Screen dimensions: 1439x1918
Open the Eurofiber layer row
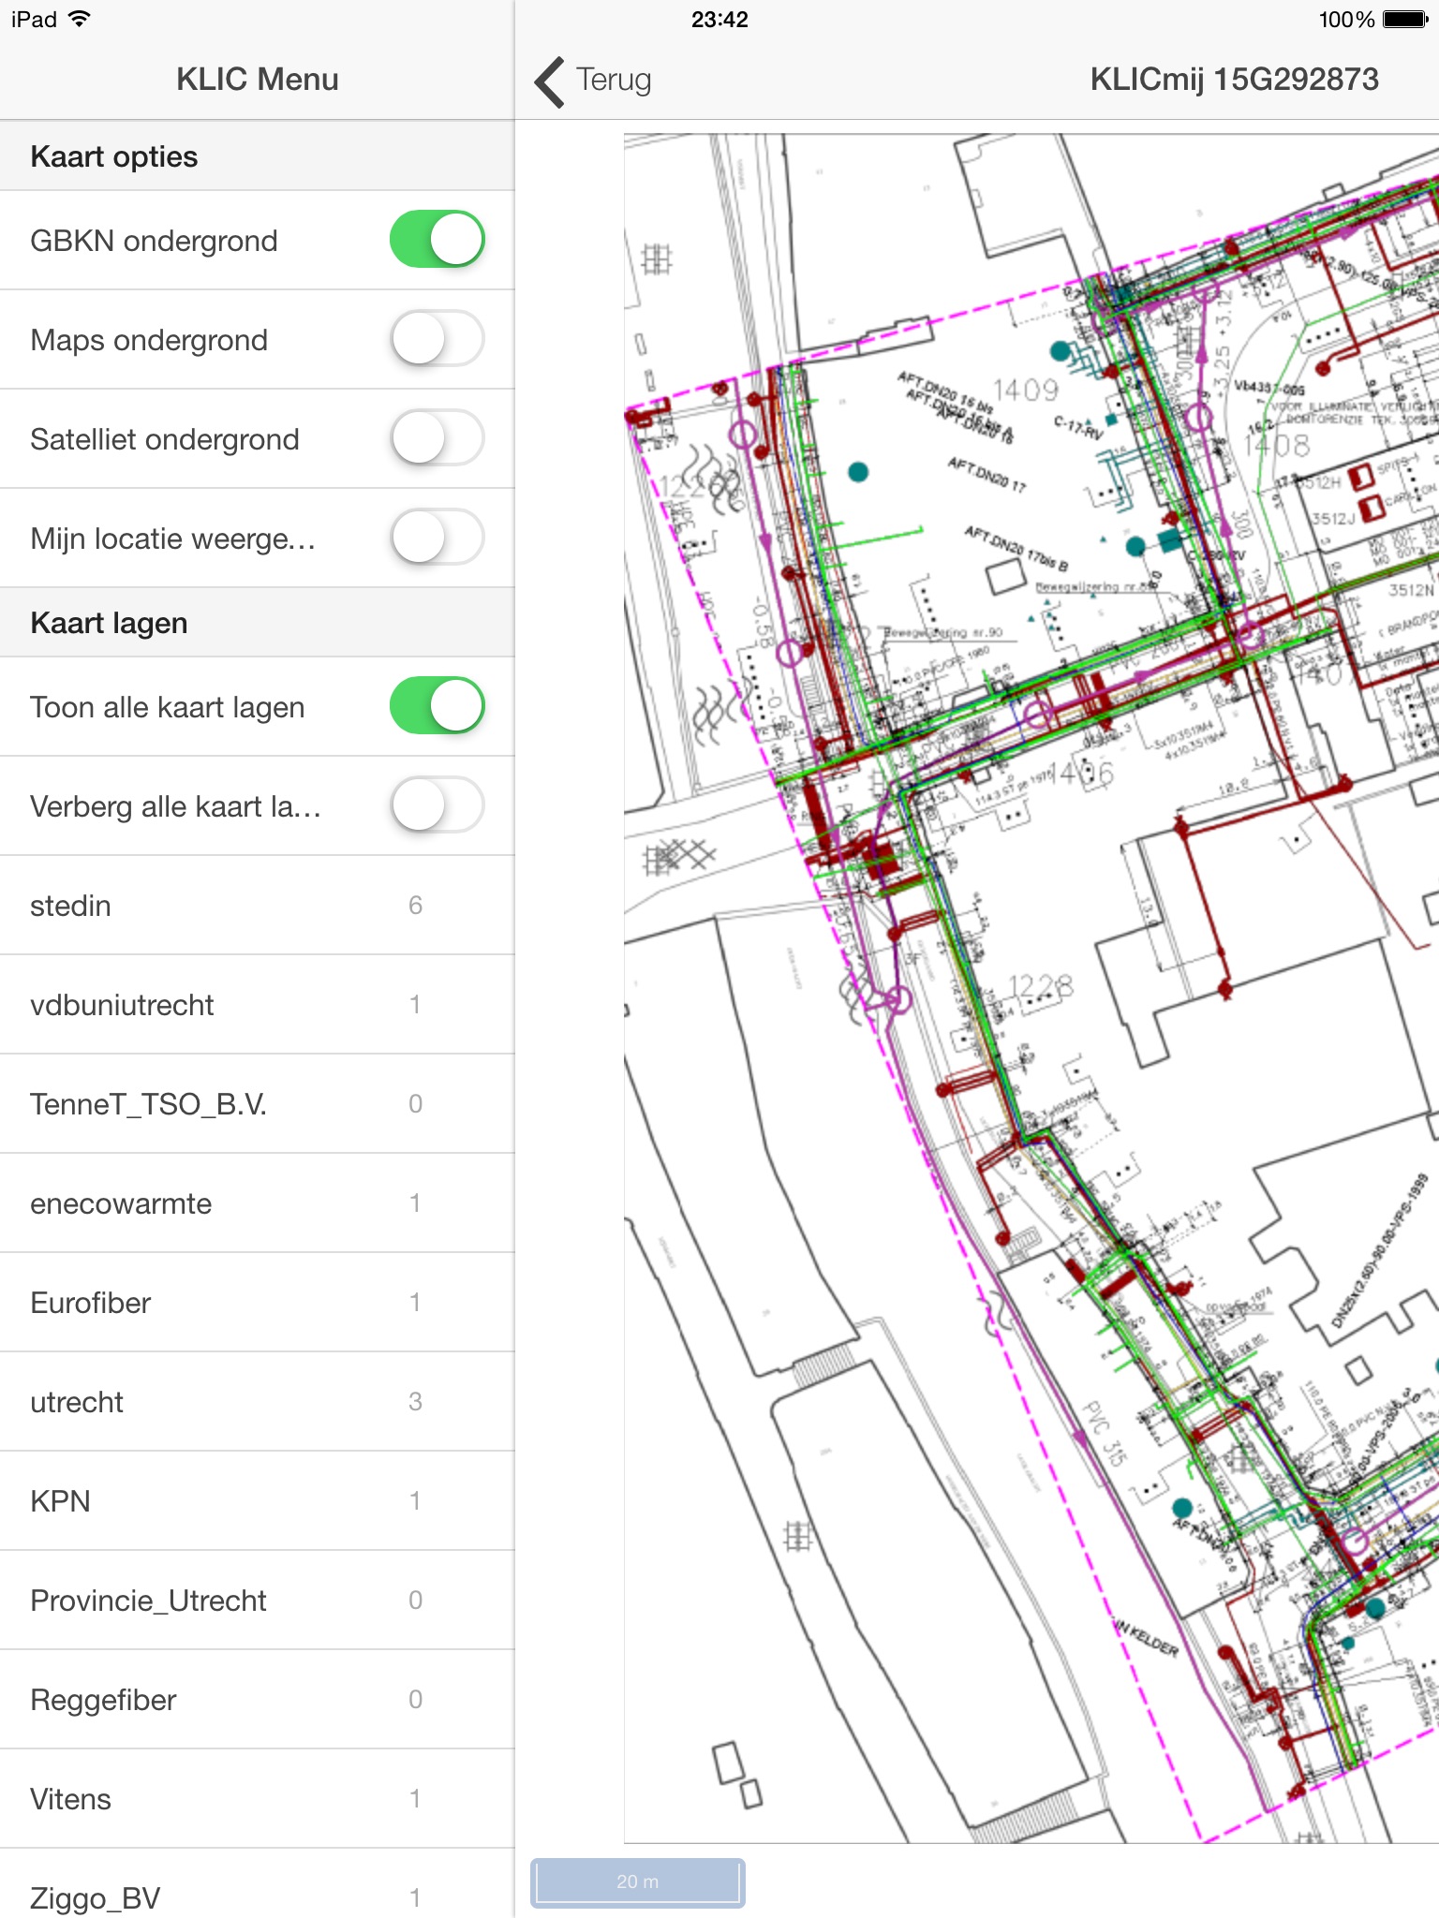point(257,1303)
